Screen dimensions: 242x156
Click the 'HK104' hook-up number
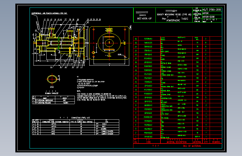pos(205,13)
